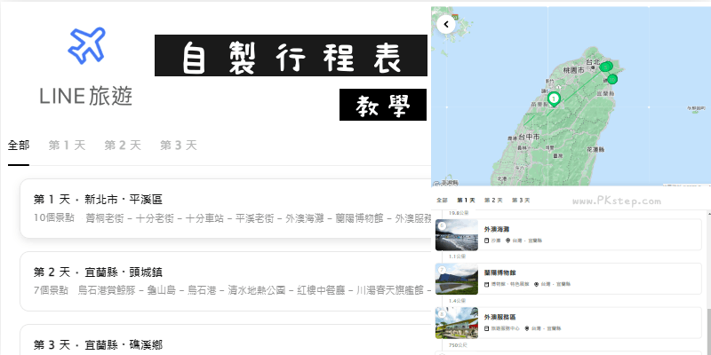Open the 第 1 天 新北市 平溪區 card
The width and height of the screenshot is (711, 355).
click(226, 209)
